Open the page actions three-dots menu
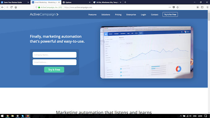210x118 pixels. [x=170, y=7]
